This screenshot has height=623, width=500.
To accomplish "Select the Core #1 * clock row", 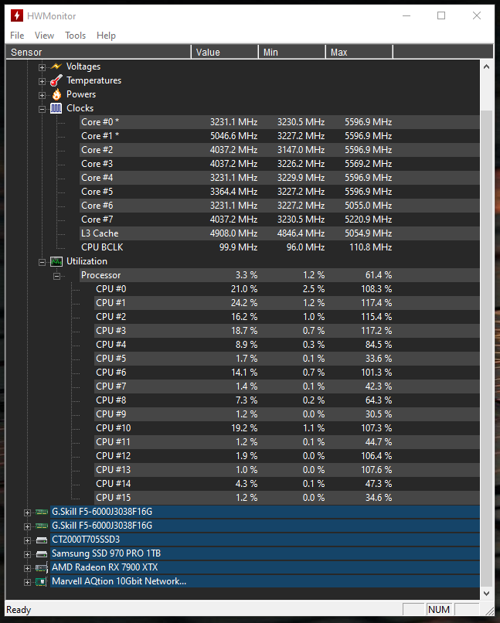I will coord(280,136).
